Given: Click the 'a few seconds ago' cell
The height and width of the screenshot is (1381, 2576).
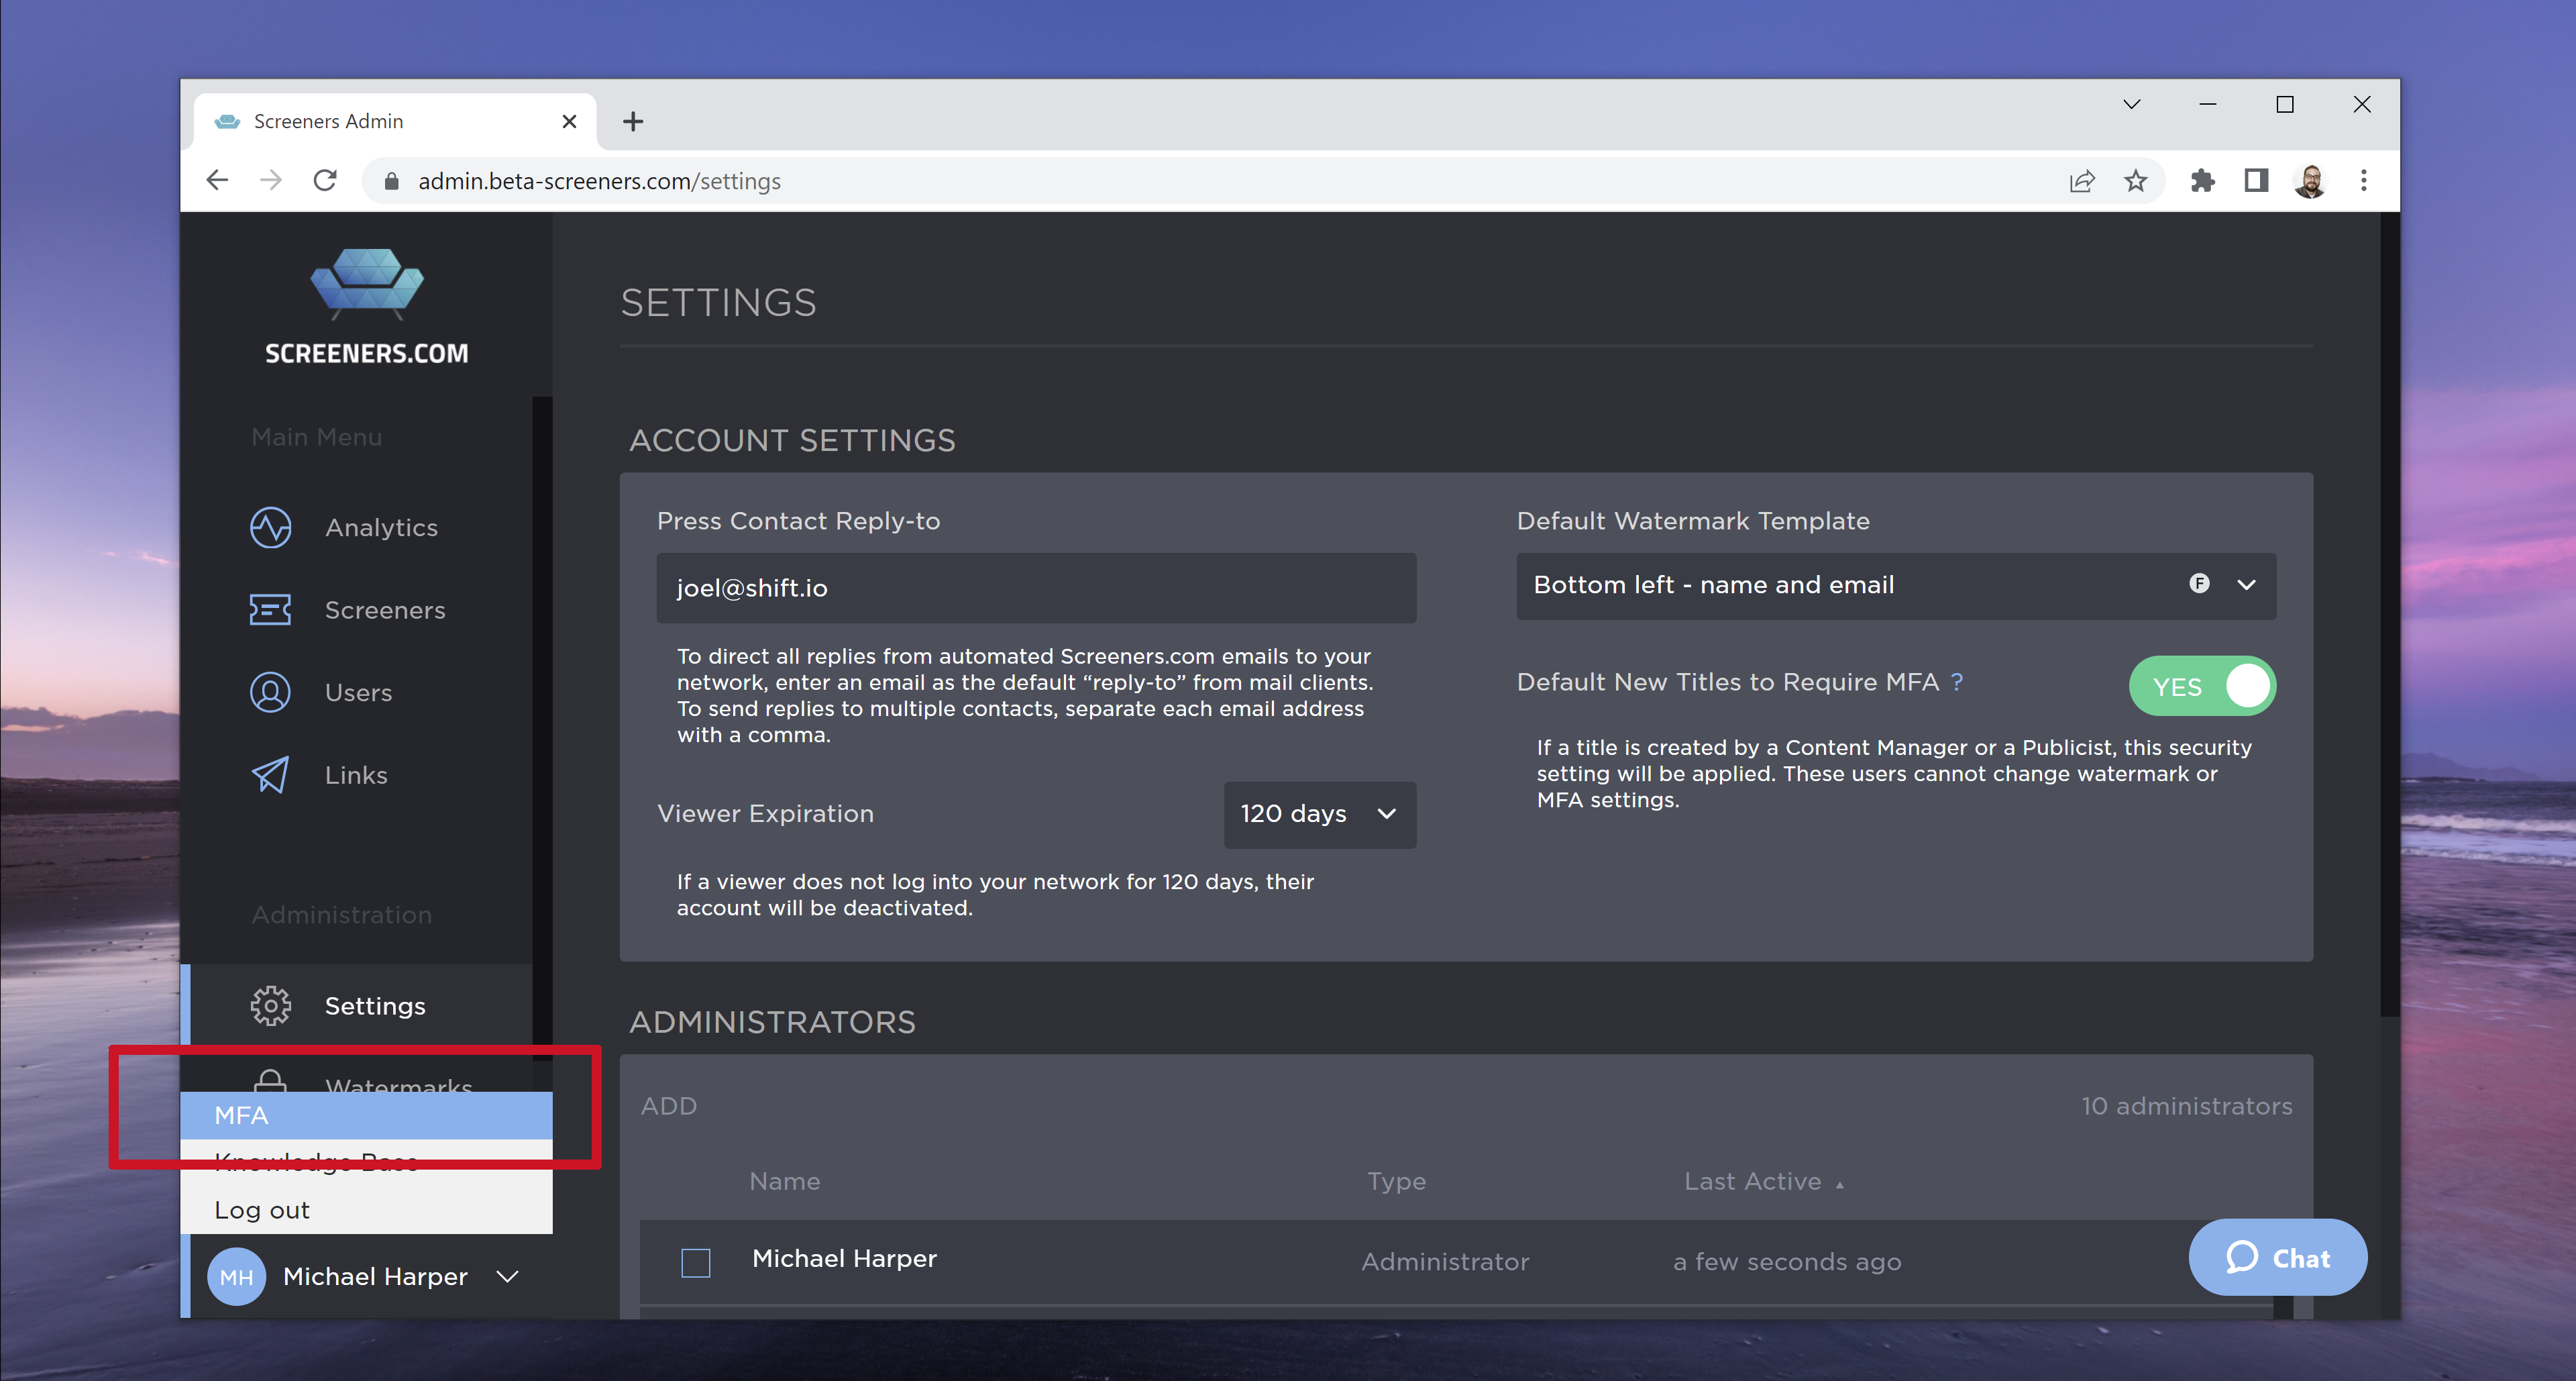Looking at the screenshot, I should pyautogui.click(x=1787, y=1263).
